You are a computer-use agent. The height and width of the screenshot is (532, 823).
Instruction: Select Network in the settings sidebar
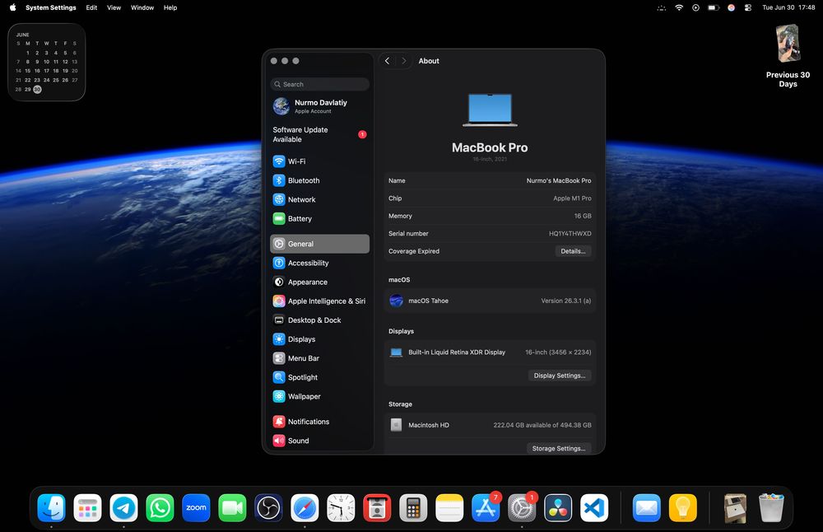(x=319, y=199)
